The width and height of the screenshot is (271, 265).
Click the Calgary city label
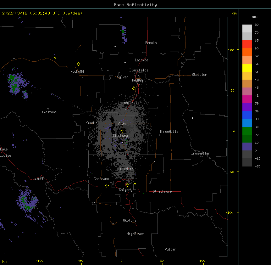[125, 190]
